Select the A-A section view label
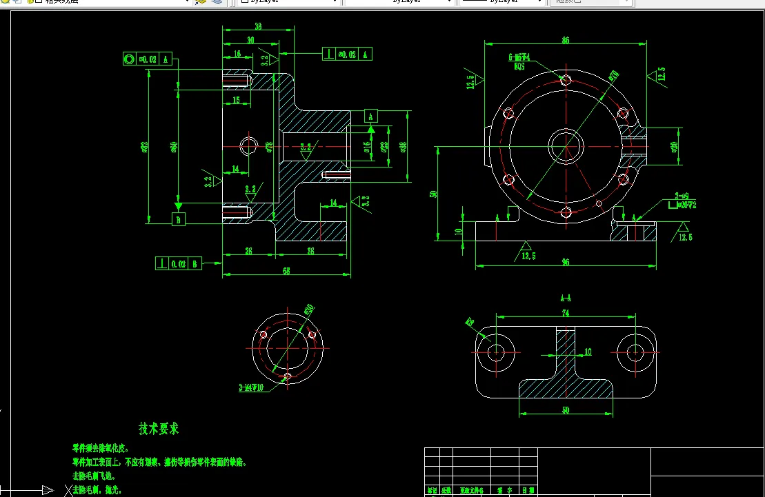765x497 pixels. [566, 298]
